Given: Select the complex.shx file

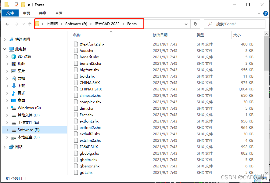Looking at the screenshot, I should (x=90, y=102).
